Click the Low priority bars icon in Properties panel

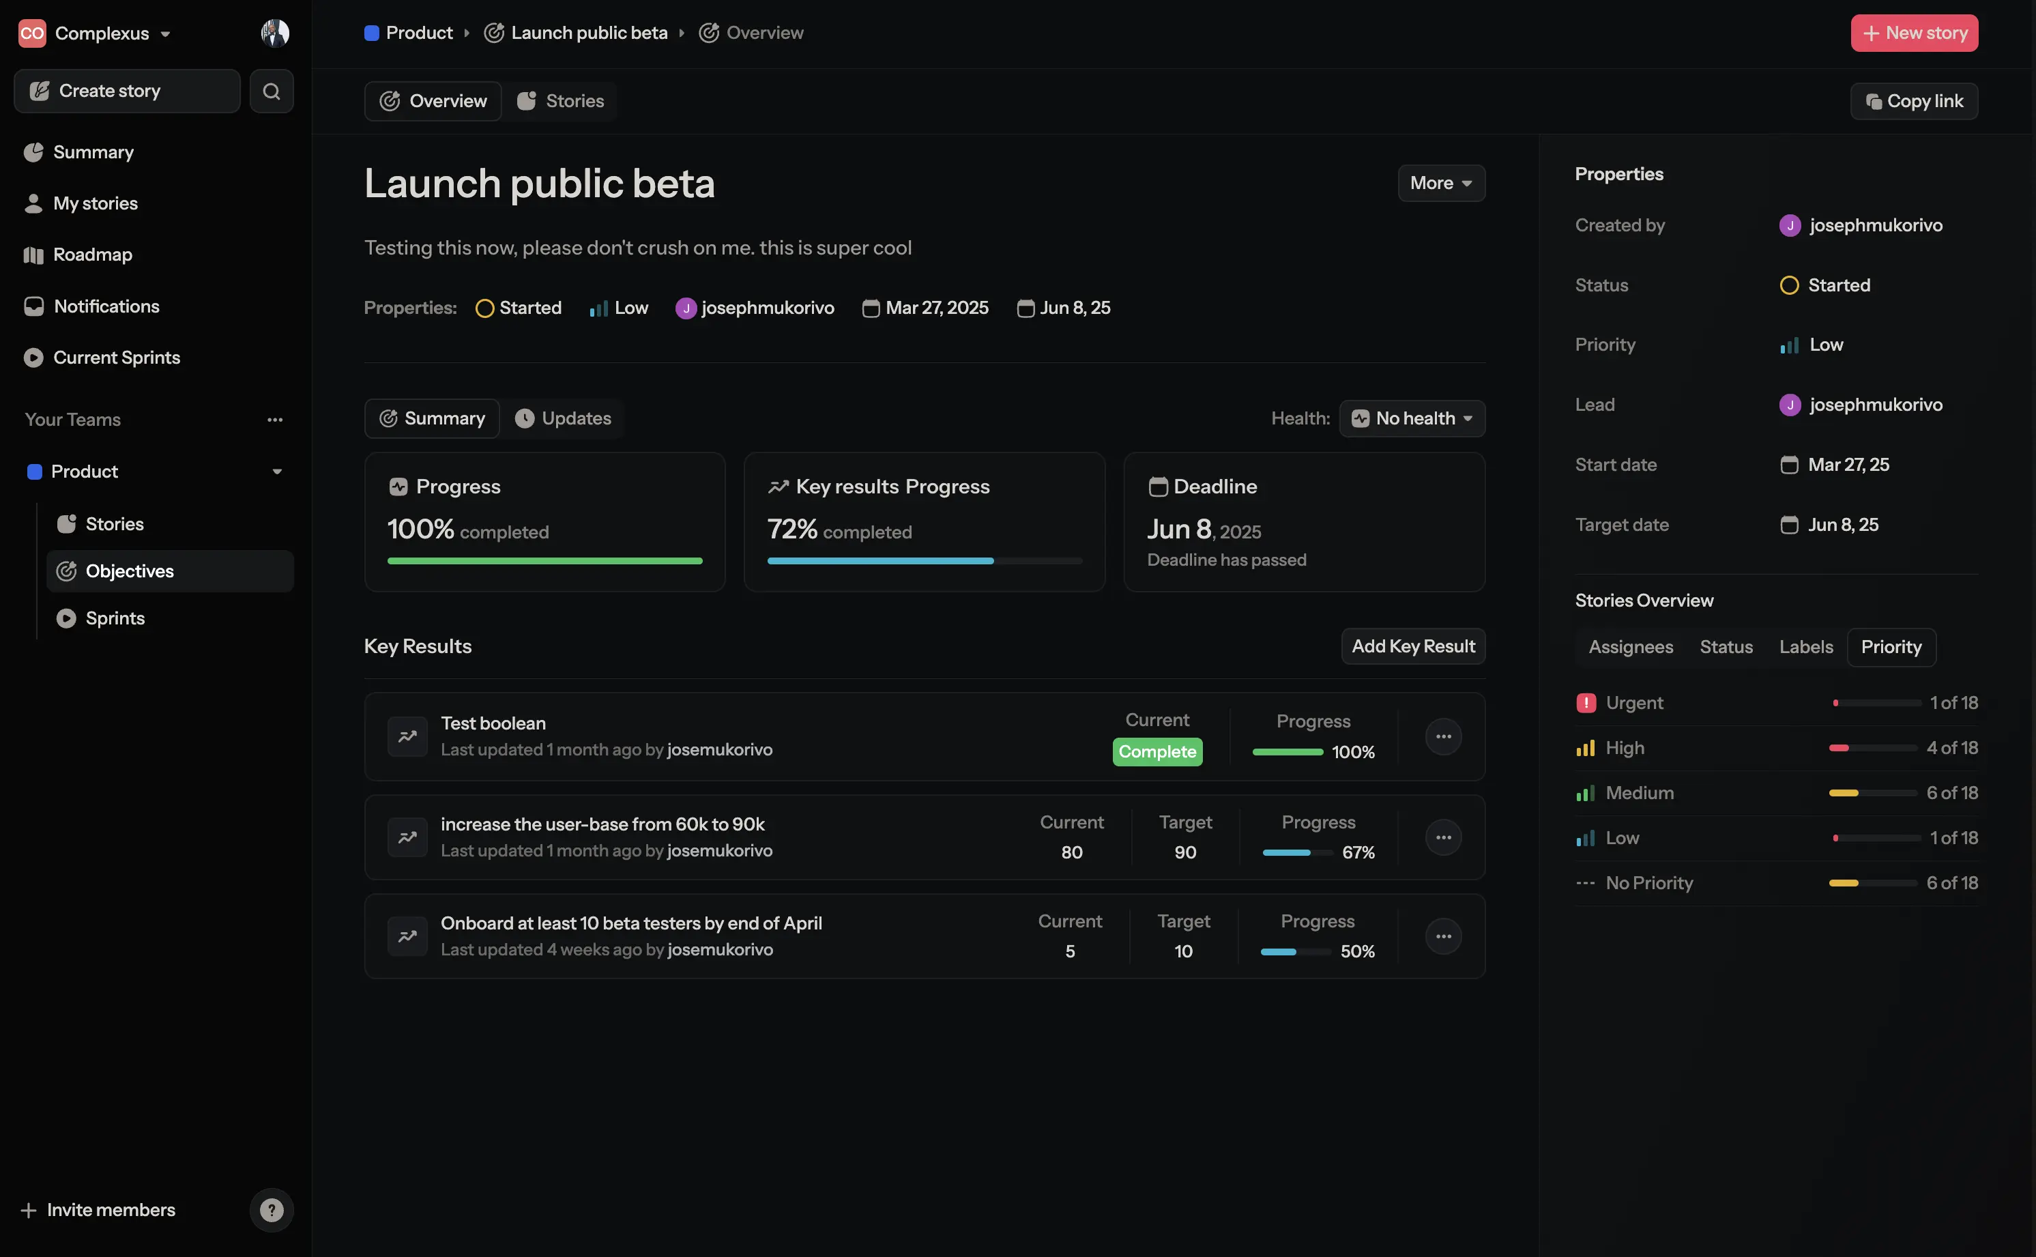pos(1789,345)
